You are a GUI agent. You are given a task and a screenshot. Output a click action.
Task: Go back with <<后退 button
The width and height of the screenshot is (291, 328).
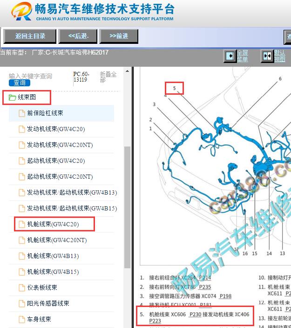[x=78, y=36]
